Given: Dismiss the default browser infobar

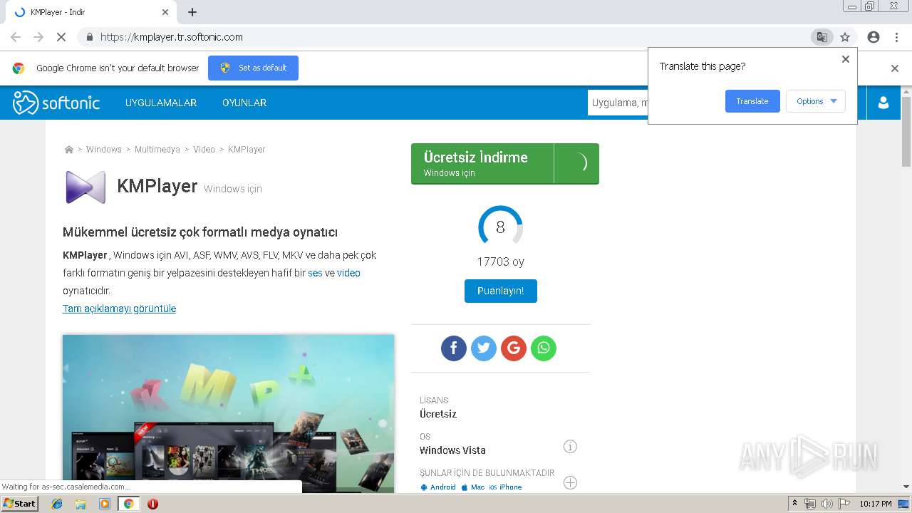Looking at the screenshot, I should tap(895, 68).
